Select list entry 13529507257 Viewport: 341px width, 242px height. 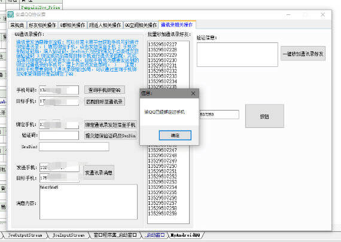point(163,203)
